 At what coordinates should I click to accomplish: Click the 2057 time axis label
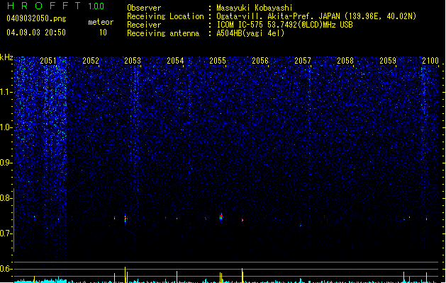pos(303,61)
